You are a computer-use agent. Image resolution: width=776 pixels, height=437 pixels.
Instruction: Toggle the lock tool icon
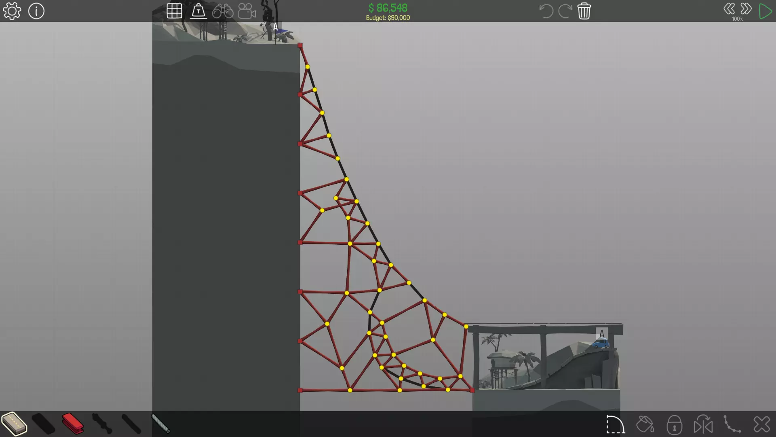click(x=674, y=424)
